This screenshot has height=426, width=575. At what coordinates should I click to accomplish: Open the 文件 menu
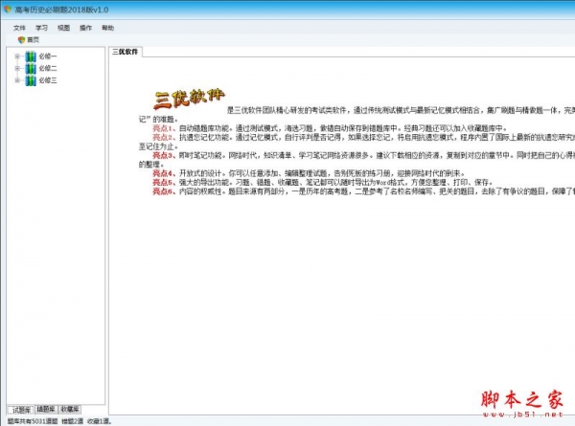tap(19, 28)
